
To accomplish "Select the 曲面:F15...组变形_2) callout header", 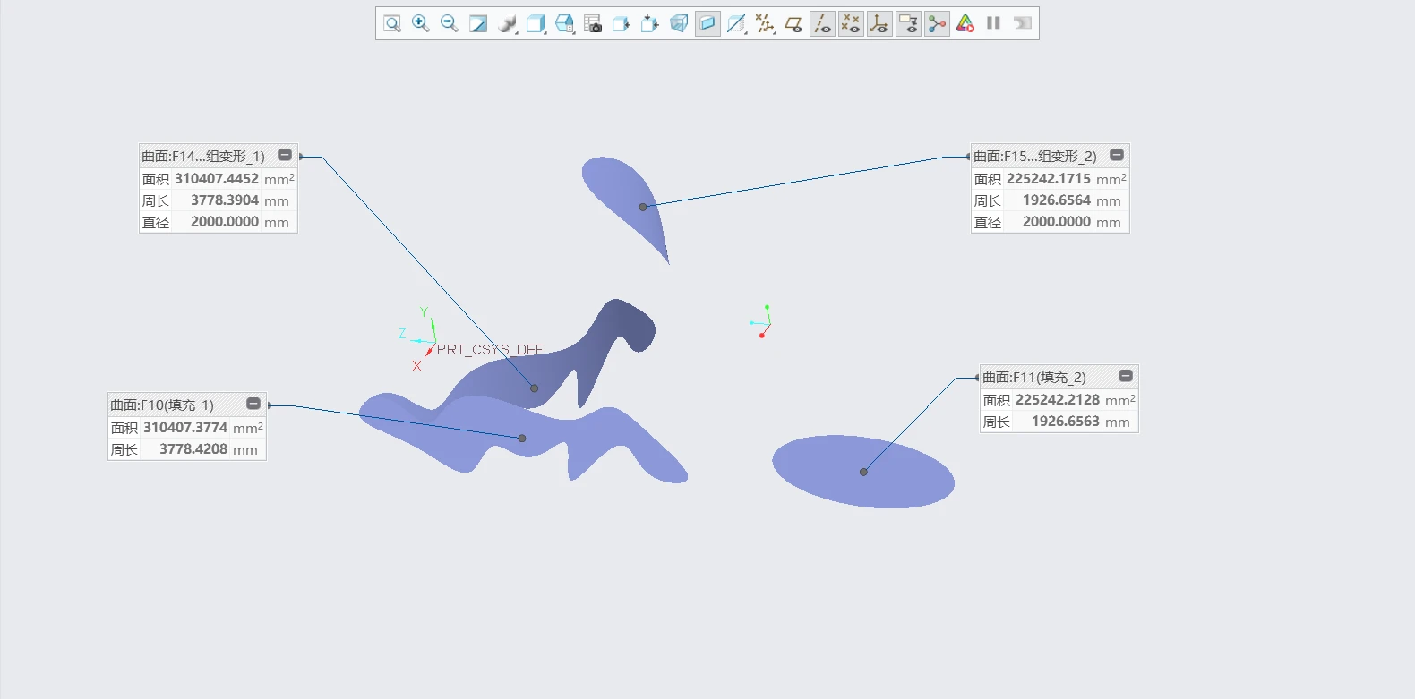I will [x=1035, y=156].
